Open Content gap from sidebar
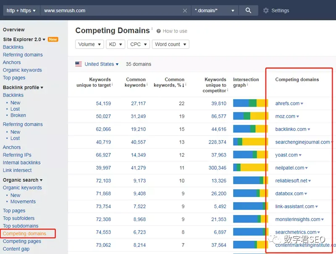This screenshot has width=336, height=254. 16,249
